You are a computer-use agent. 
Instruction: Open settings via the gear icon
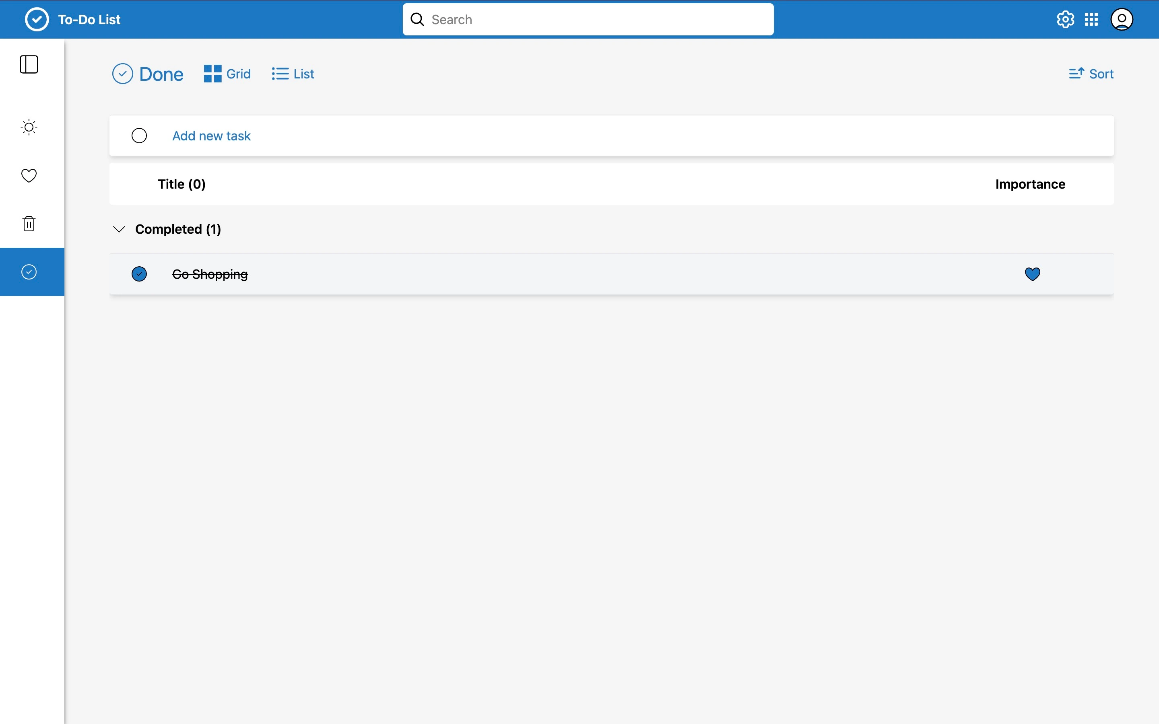pyautogui.click(x=1065, y=20)
